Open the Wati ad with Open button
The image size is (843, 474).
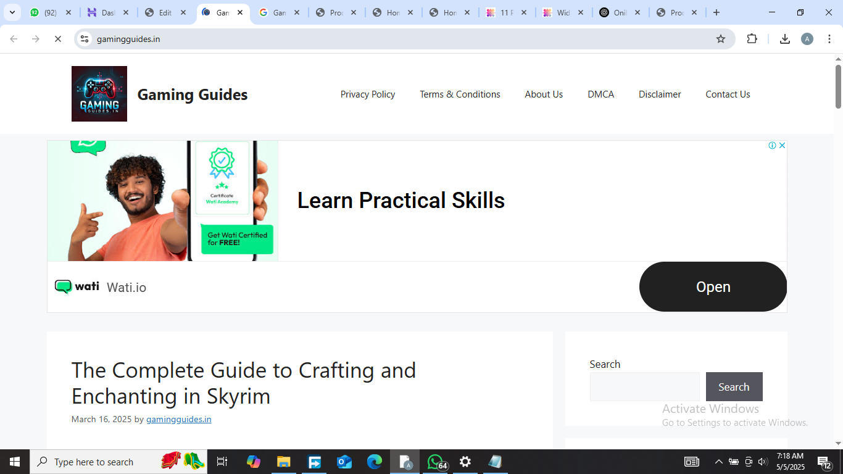[x=713, y=287]
